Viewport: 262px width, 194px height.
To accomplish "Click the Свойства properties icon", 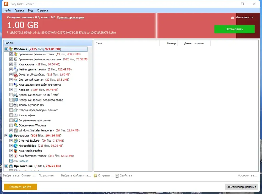I will [x=117, y=176].
